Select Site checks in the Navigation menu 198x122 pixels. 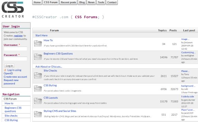click(11, 116)
